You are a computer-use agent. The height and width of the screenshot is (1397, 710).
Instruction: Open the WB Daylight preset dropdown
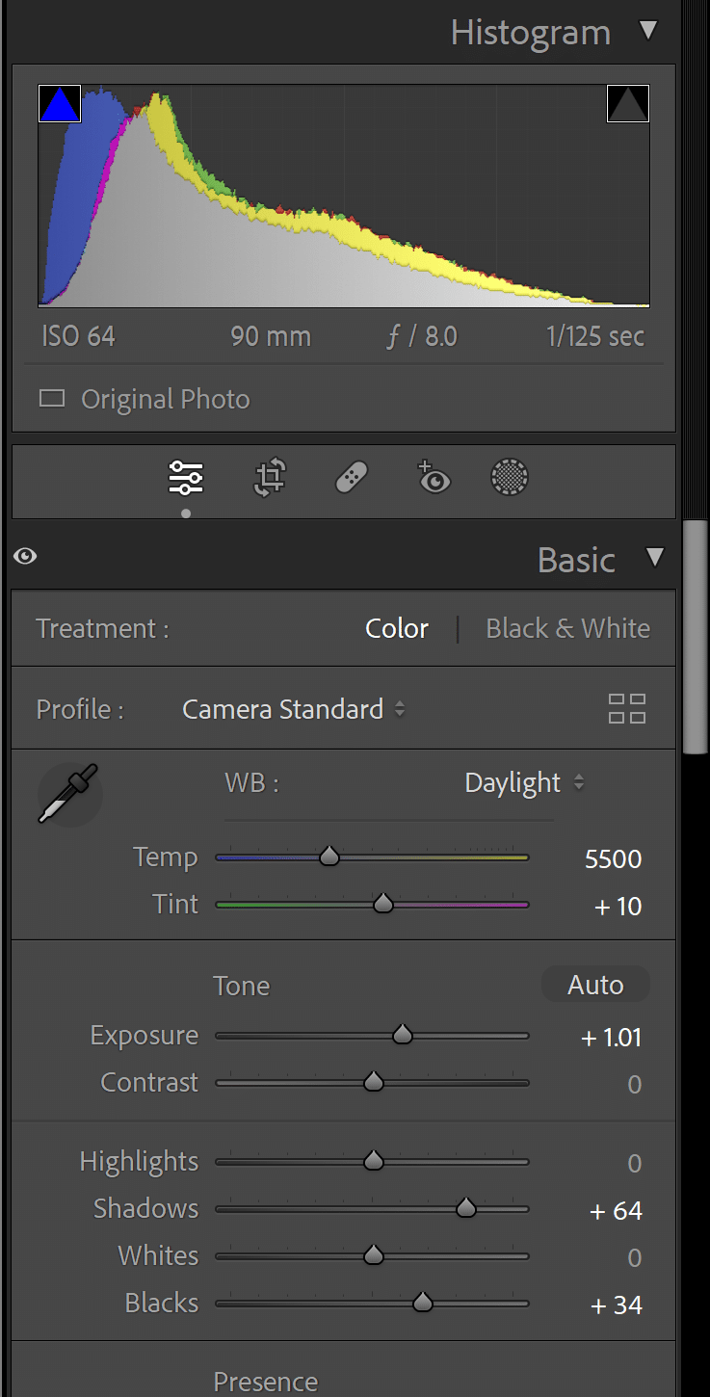pos(524,782)
